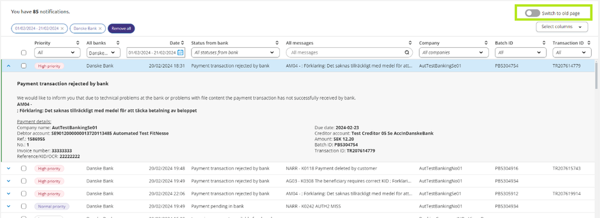
Task: Collapse the expanded TR207614779 notification row
Action: click(x=8, y=66)
